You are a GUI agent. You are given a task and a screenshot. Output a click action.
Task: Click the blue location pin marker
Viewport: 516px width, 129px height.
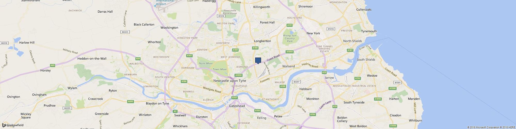click(258, 61)
